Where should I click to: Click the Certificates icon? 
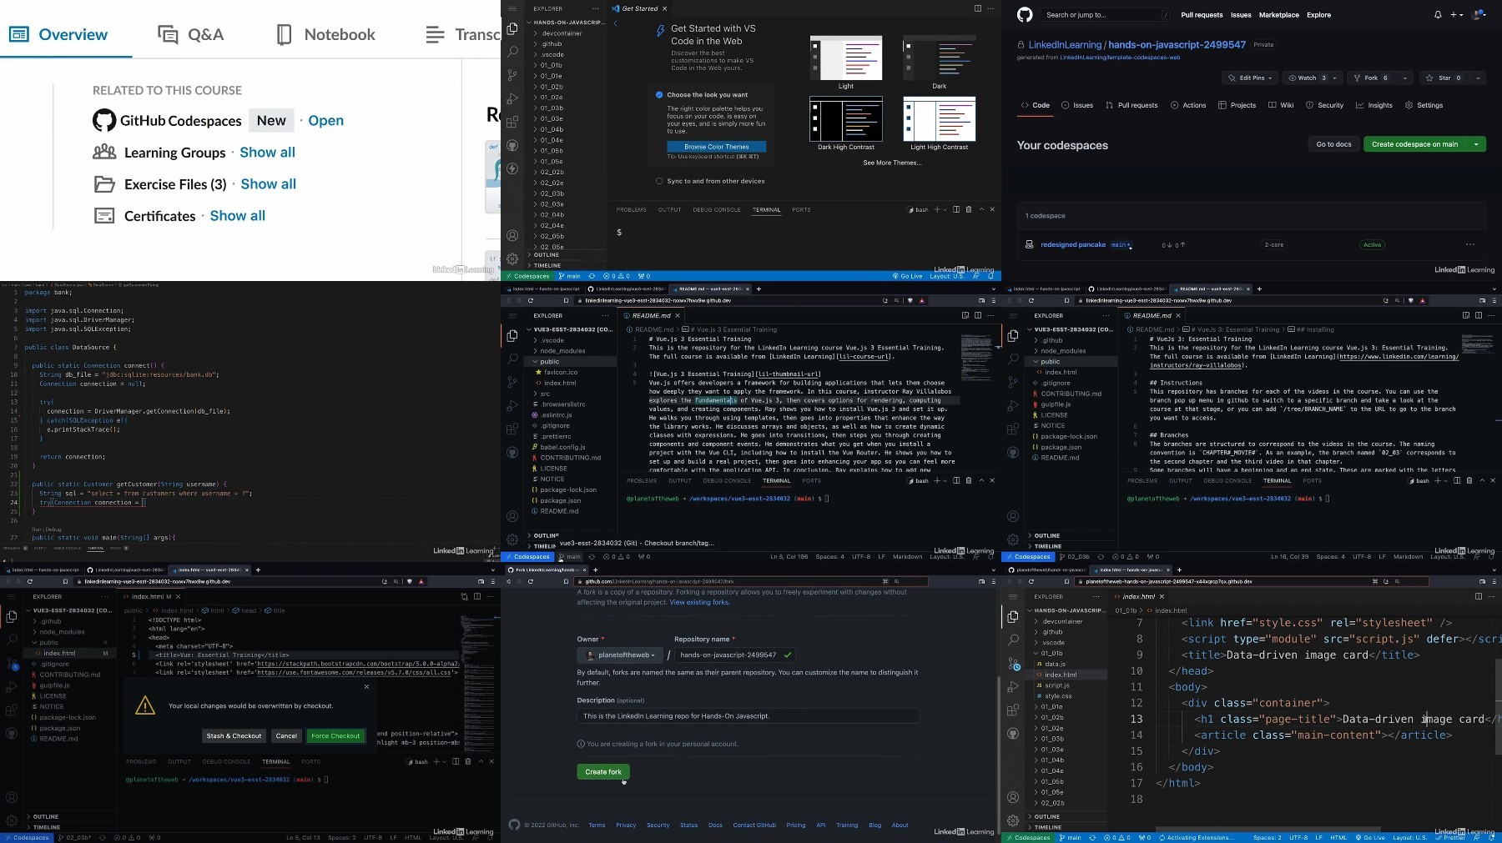point(104,216)
